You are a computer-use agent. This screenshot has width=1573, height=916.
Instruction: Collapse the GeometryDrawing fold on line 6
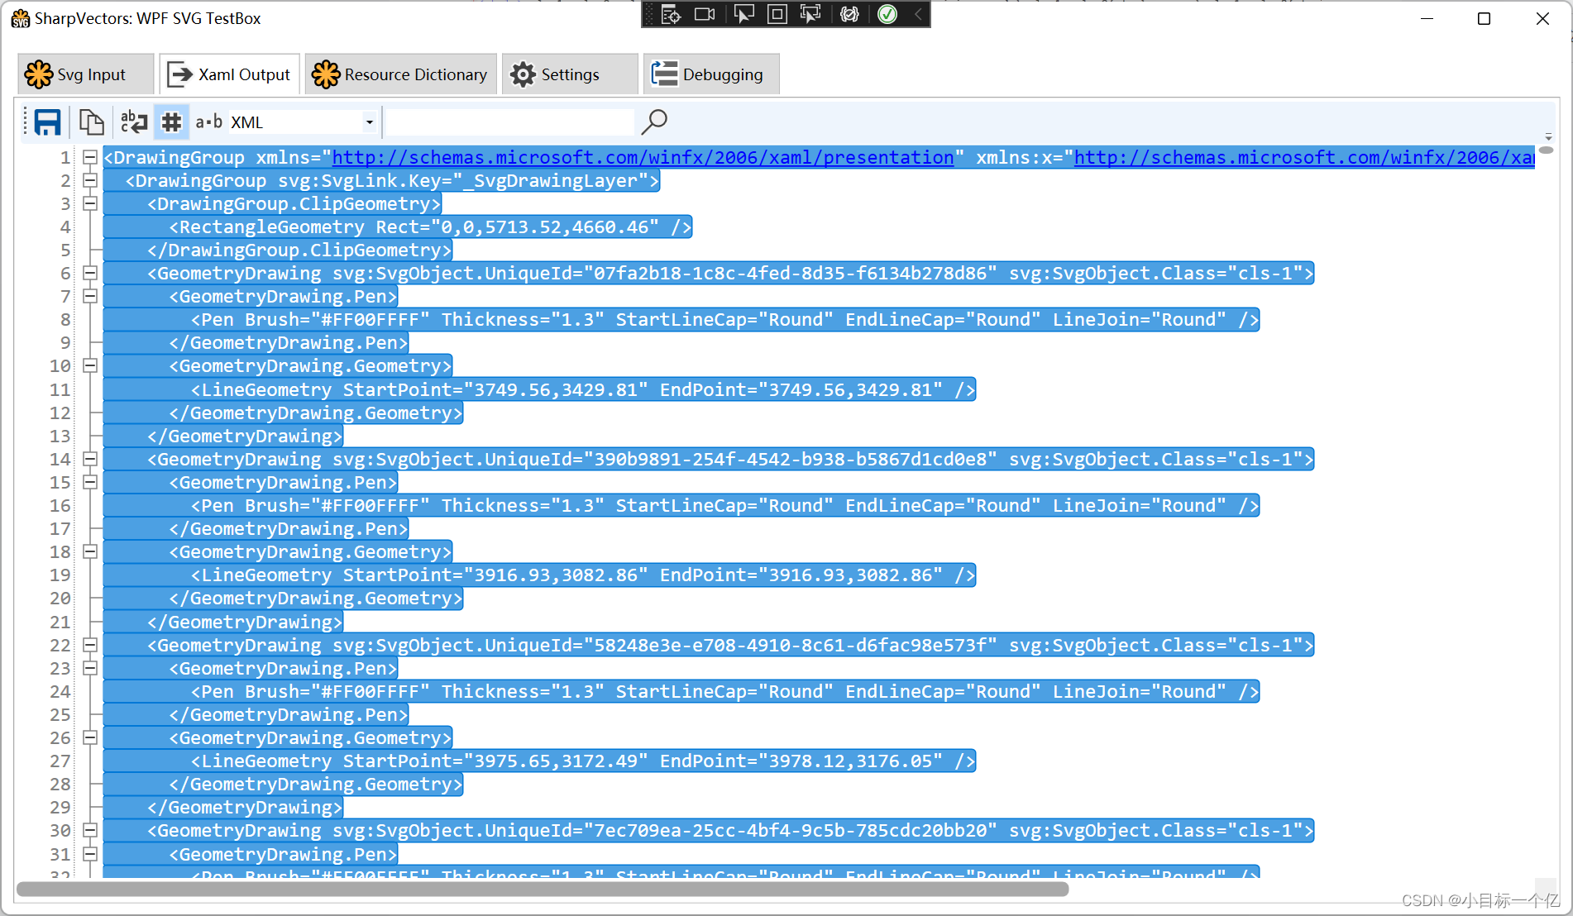(x=90, y=273)
